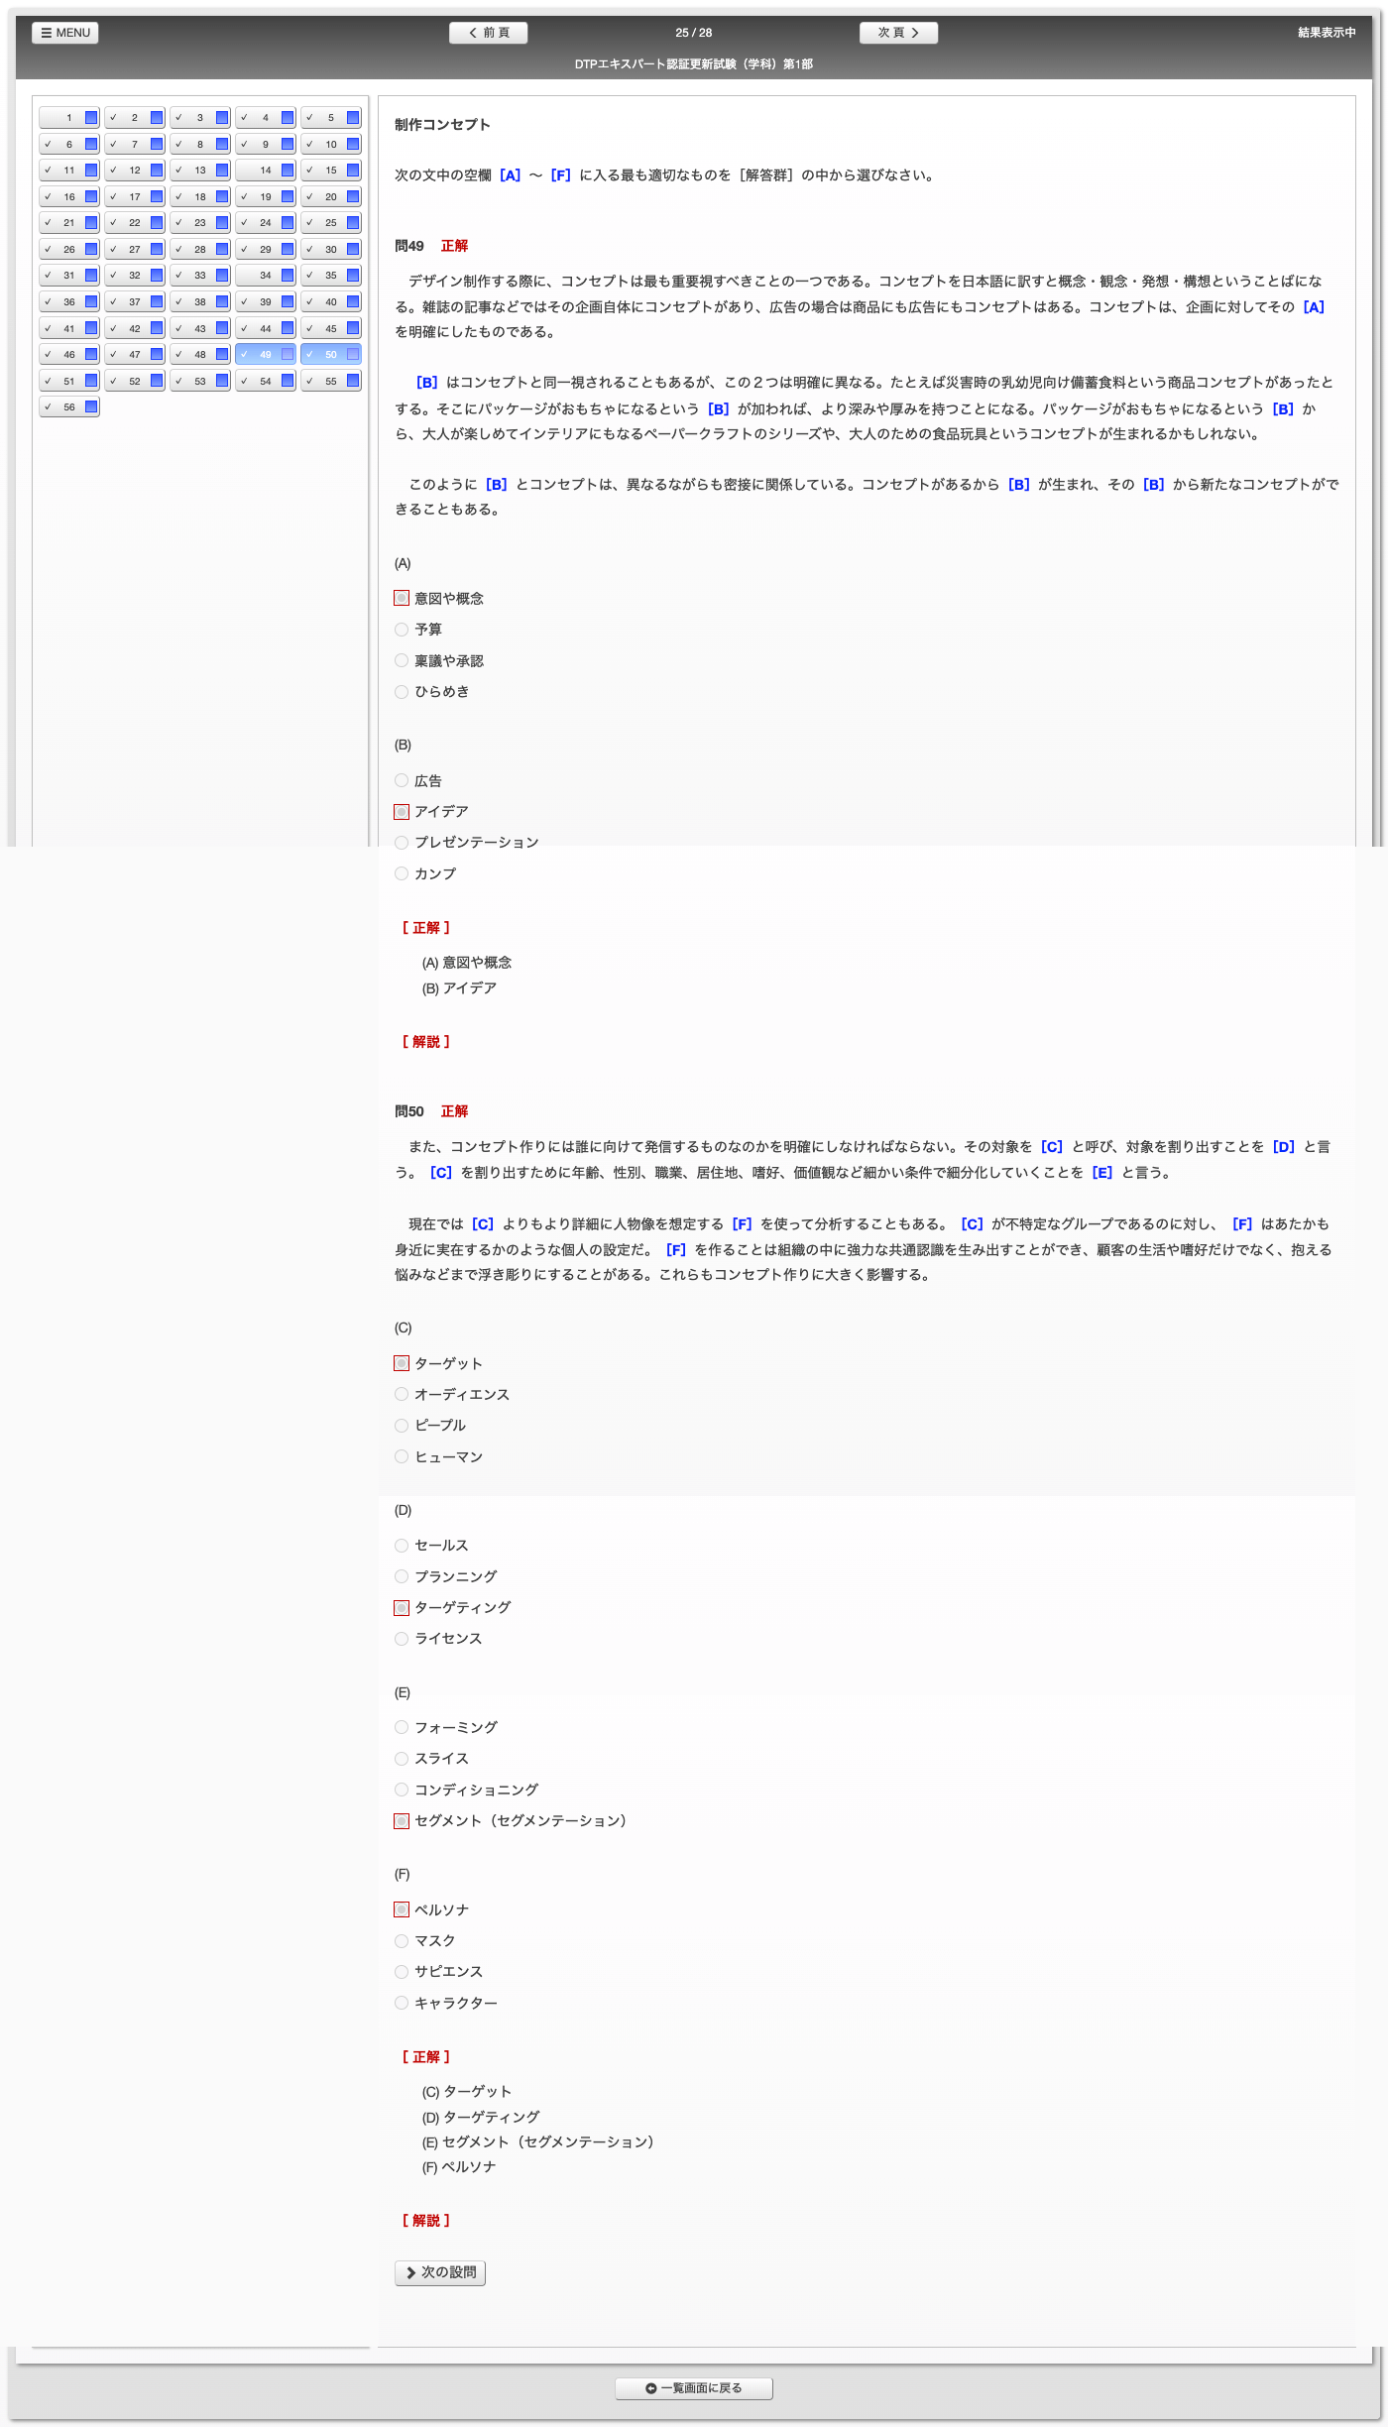Image resolution: width=1388 pixels, height=2427 pixels.
Task: Select 広告 radio option for (B)
Action: pos(402,781)
